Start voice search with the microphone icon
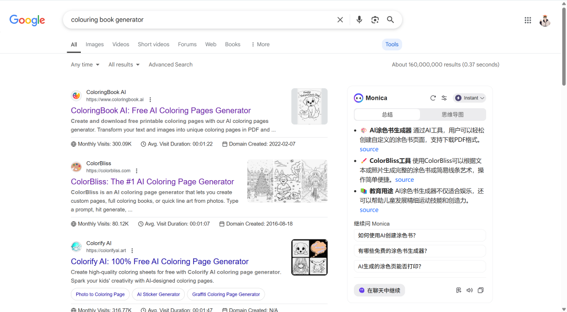This screenshot has height=312, width=567. 359,20
